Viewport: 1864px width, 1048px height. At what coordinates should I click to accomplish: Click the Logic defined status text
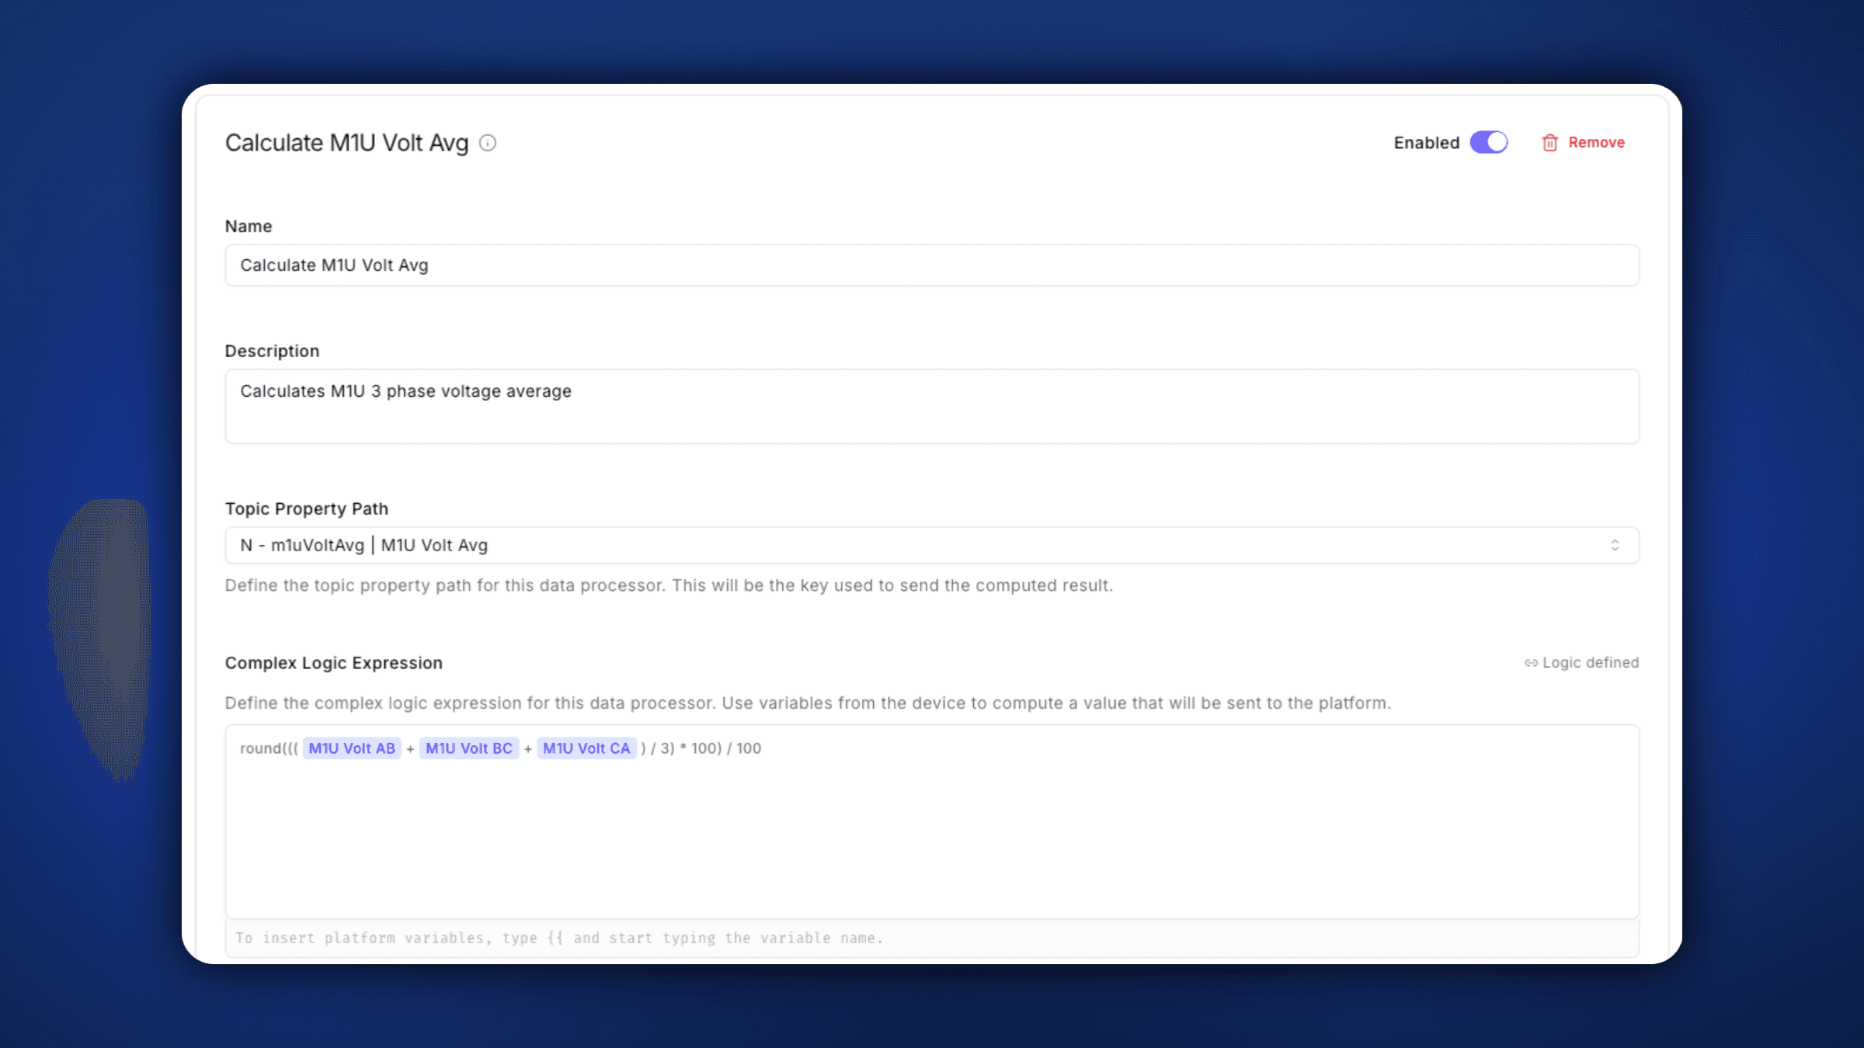[1590, 663]
